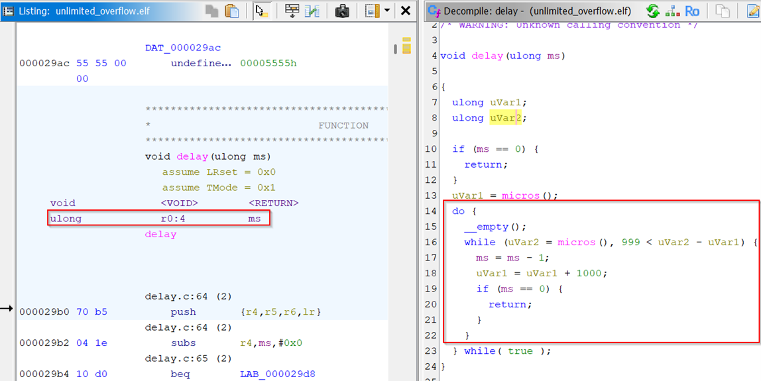Viewport: 761px width, 381px height.
Task: Click LAB_000029d8 label in beq instruction
Action: pyautogui.click(x=277, y=374)
